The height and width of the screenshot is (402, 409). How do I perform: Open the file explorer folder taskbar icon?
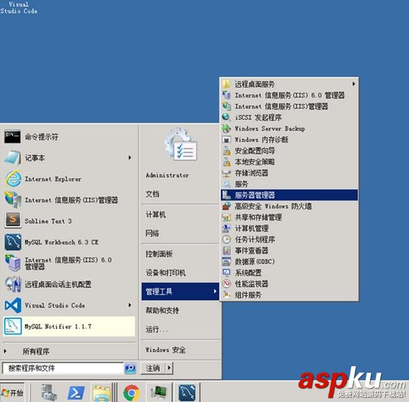[101, 392]
